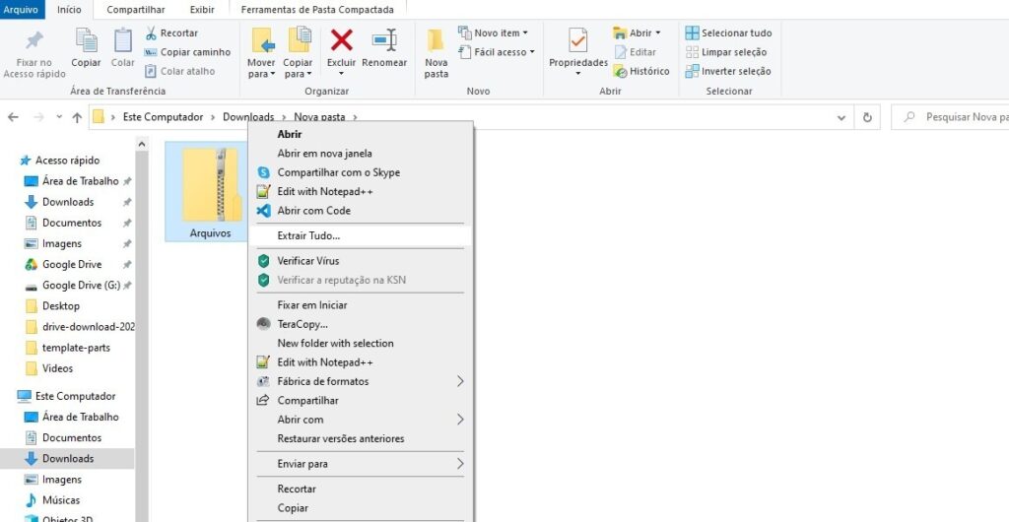Click the back navigation arrow
The height and width of the screenshot is (522, 1009).
(13, 117)
